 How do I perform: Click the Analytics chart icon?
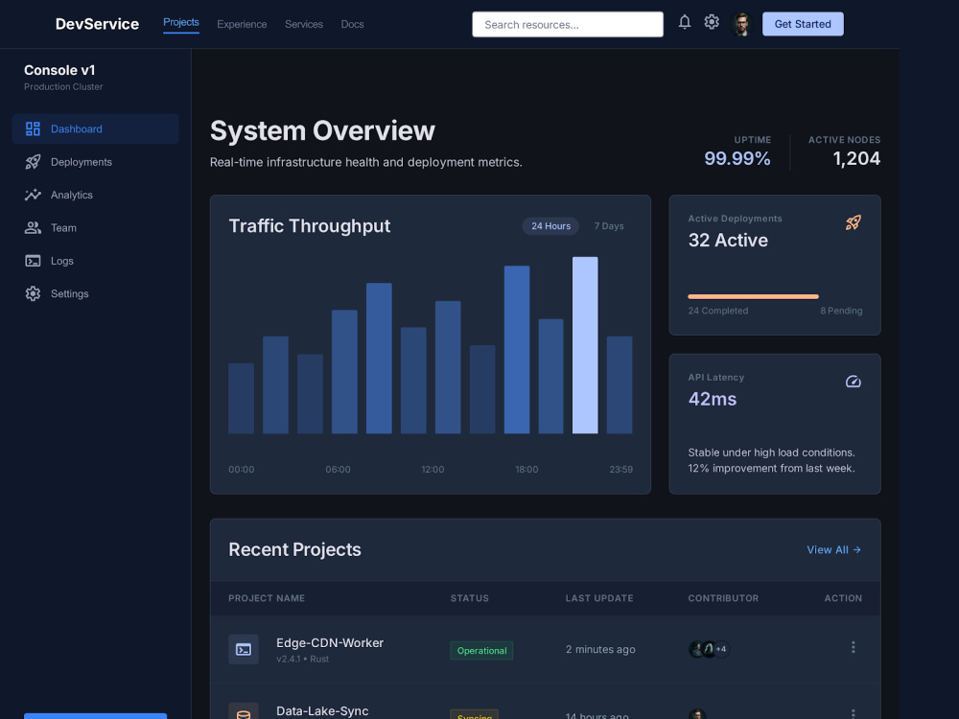pos(33,195)
